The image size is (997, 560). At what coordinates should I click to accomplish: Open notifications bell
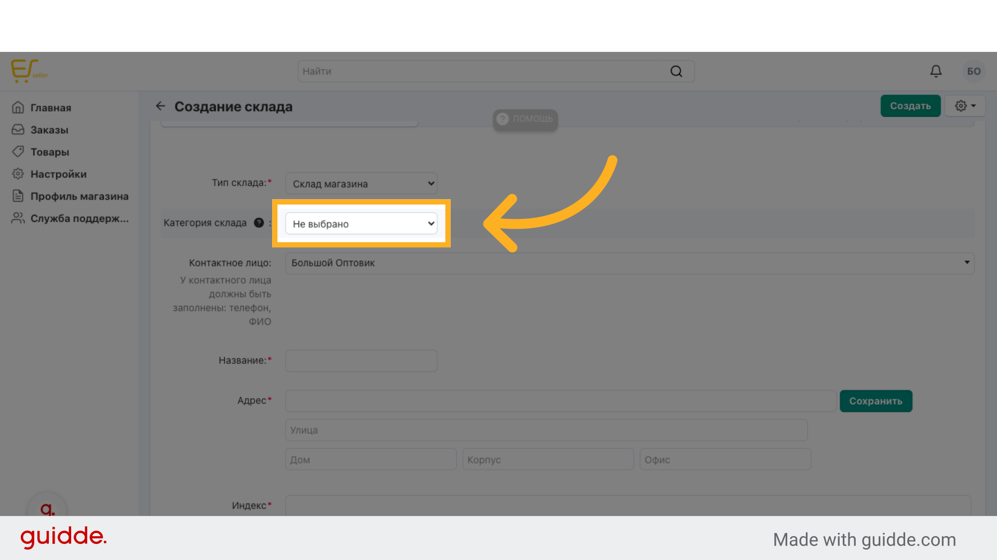pyautogui.click(x=936, y=71)
